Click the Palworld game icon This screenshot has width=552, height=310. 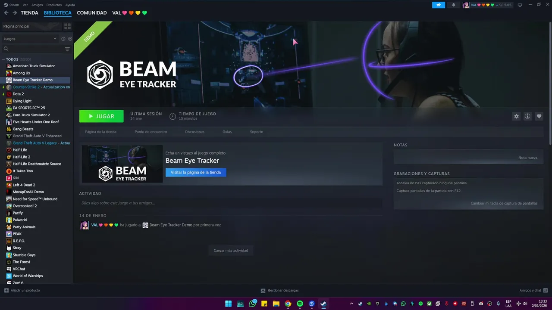(x=9, y=220)
